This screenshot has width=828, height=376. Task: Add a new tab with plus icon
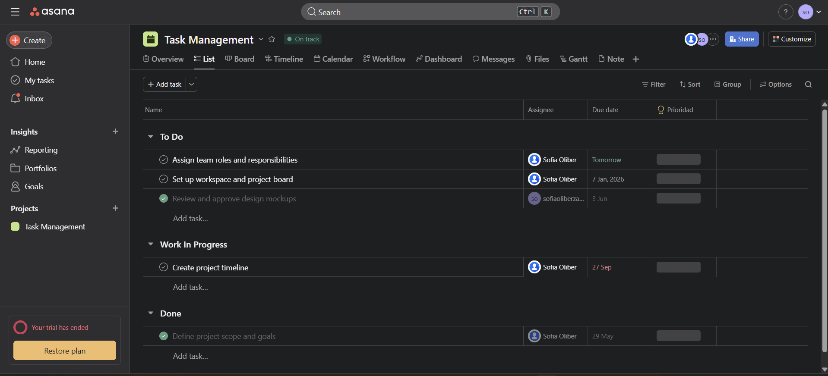[635, 59]
